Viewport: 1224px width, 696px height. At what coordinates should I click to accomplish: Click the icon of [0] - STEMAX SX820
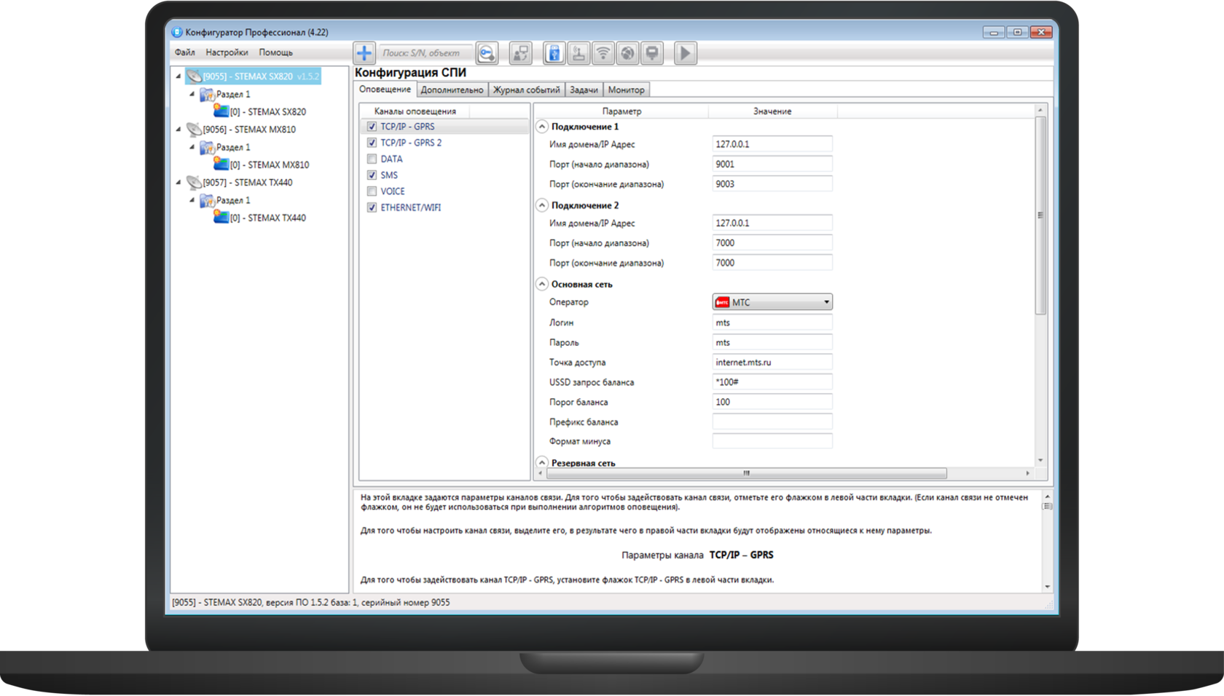point(221,111)
